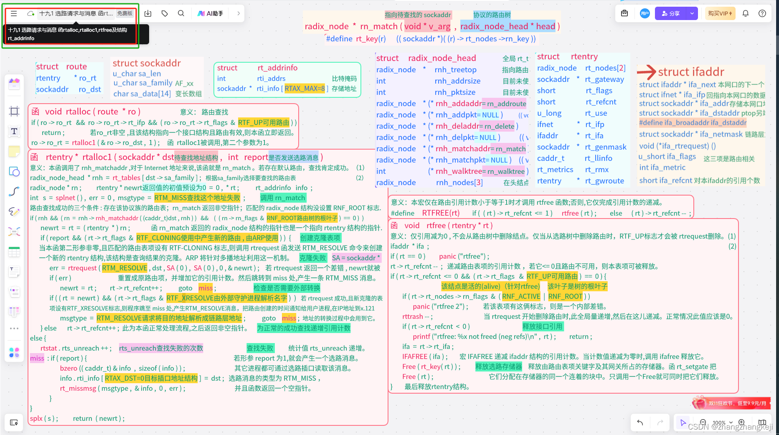The image size is (779, 435).
Task: Select the Mind map tool
Action: pos(14,231)
